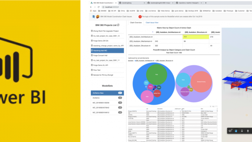Select the Forge Demo ZW DA project
Screen dimensions: 252x142
[x=107, y=41]
